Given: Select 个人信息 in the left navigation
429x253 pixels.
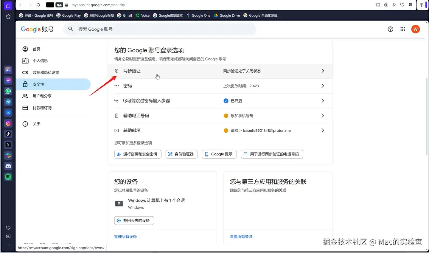Looking at the screenshot, I should pos(53,61).
